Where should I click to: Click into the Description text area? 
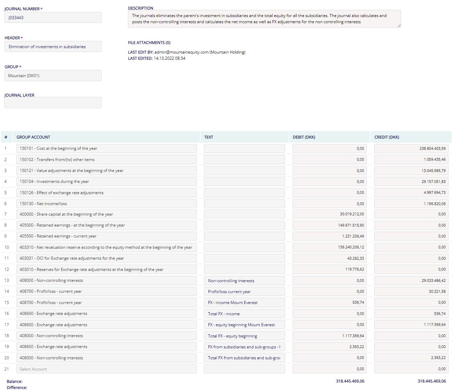tap(264, 19)
